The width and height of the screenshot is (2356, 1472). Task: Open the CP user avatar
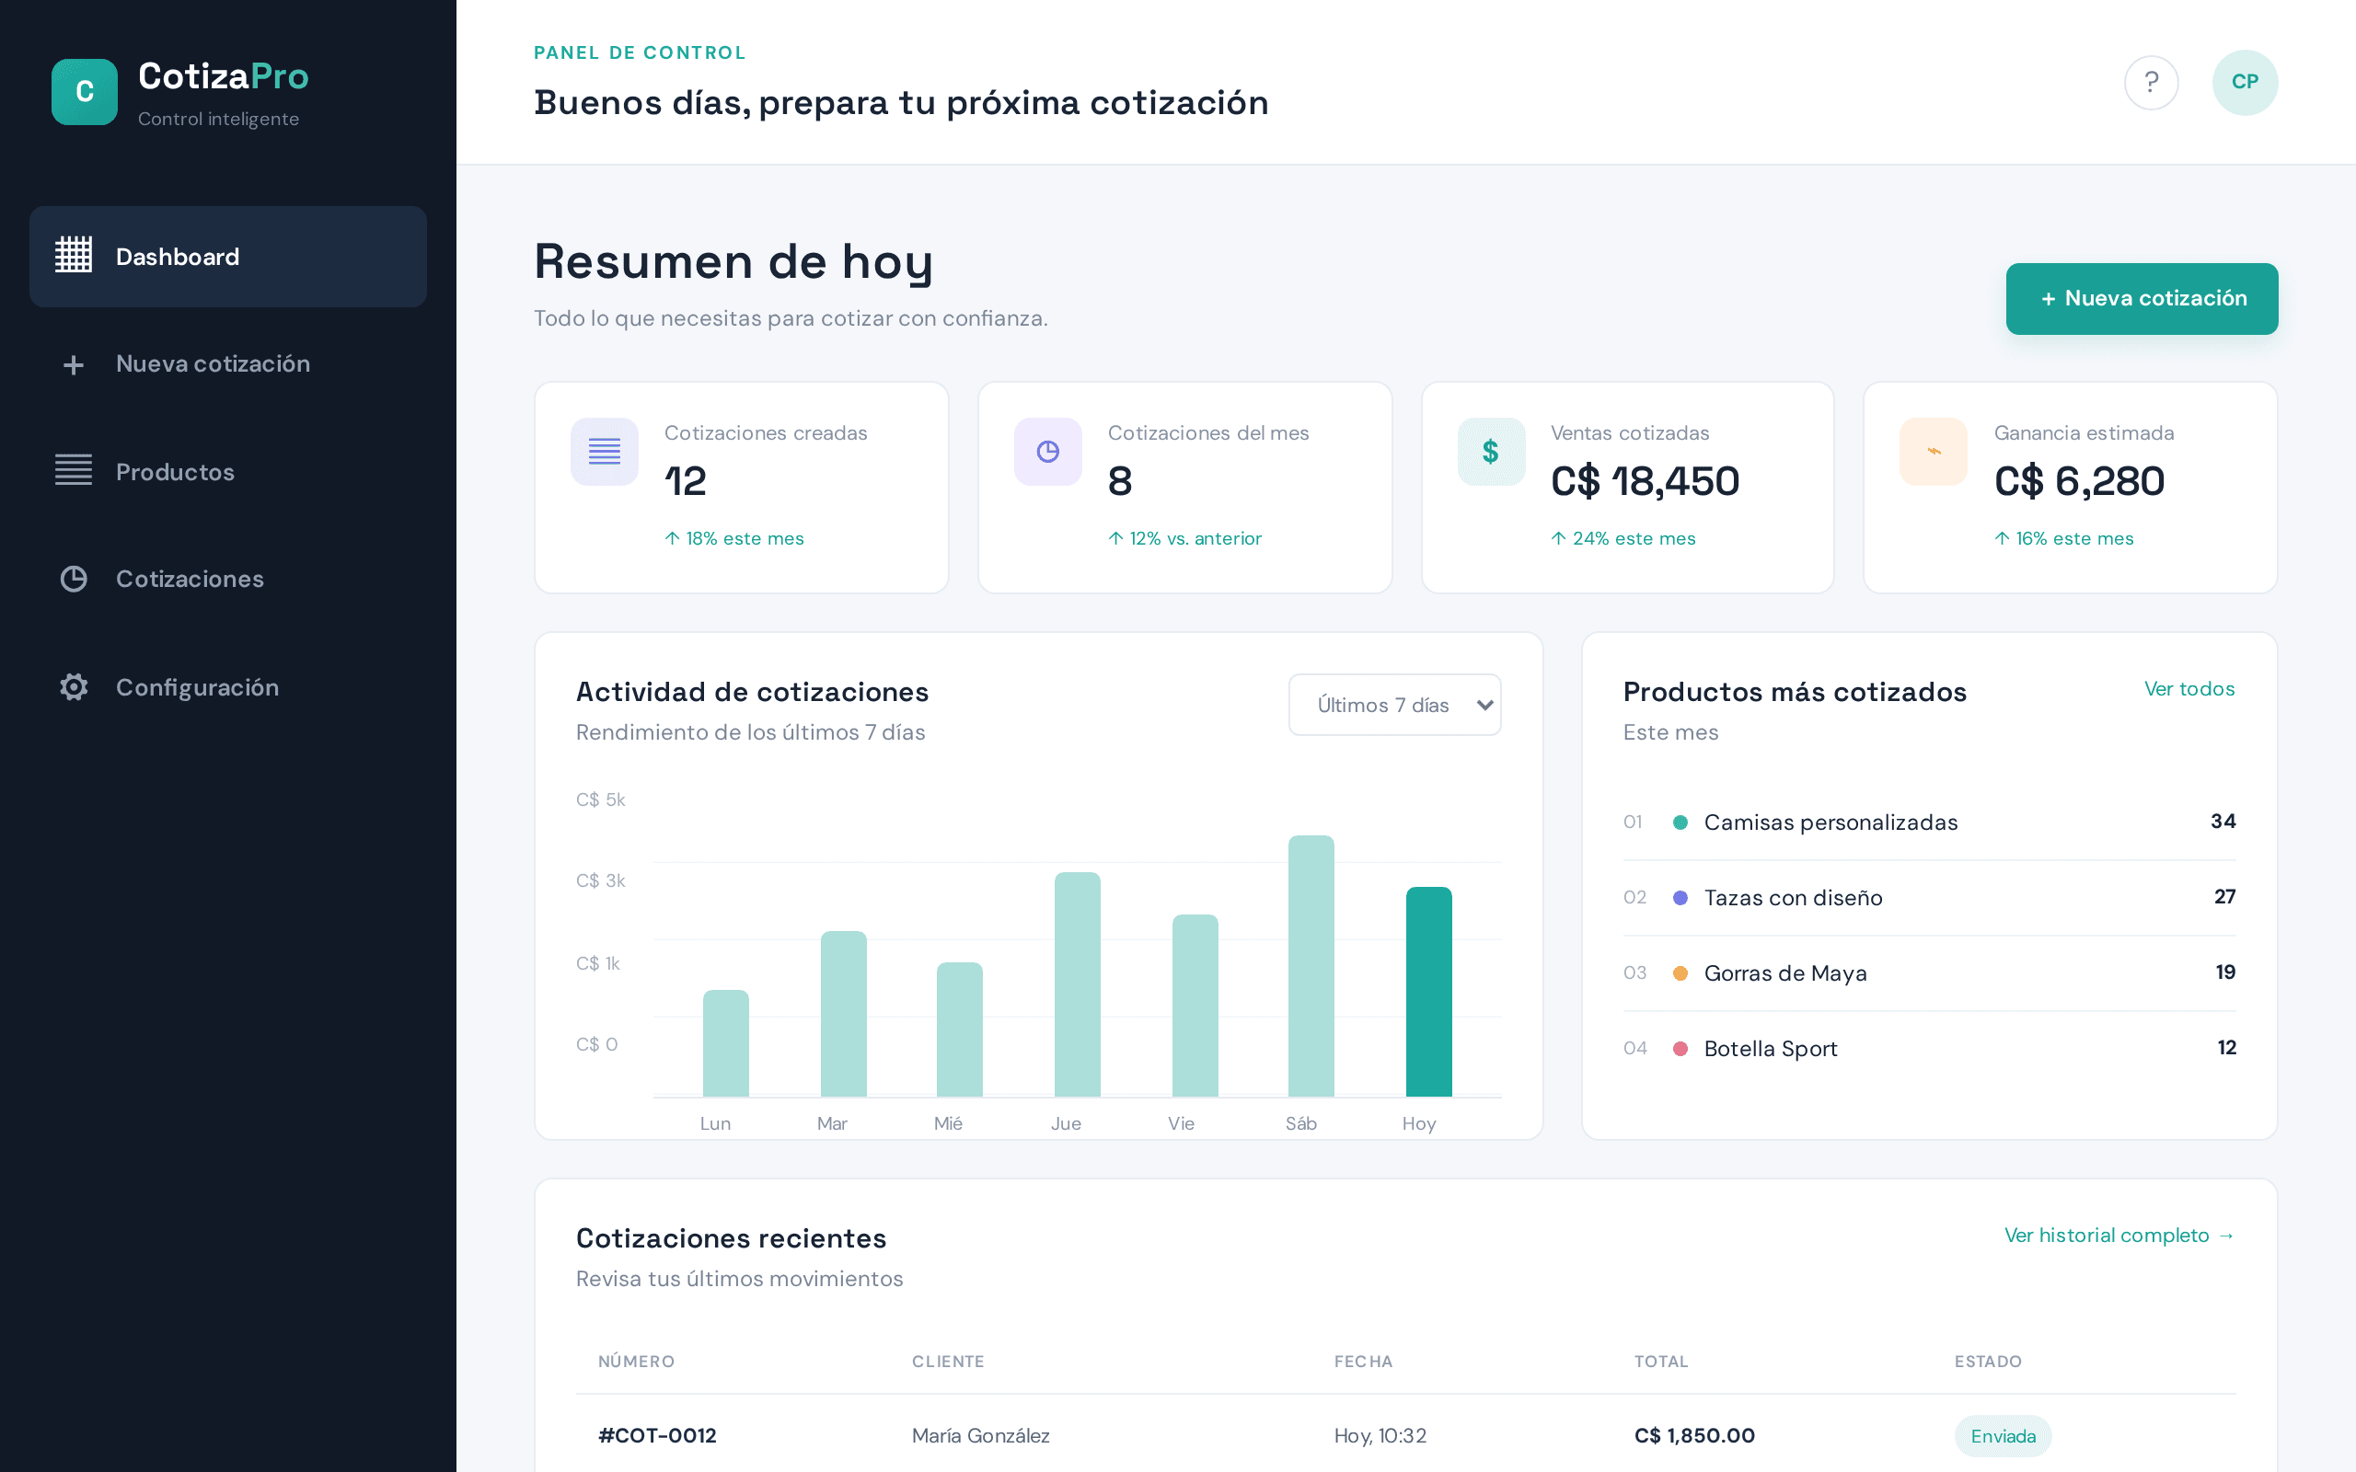2245,83
